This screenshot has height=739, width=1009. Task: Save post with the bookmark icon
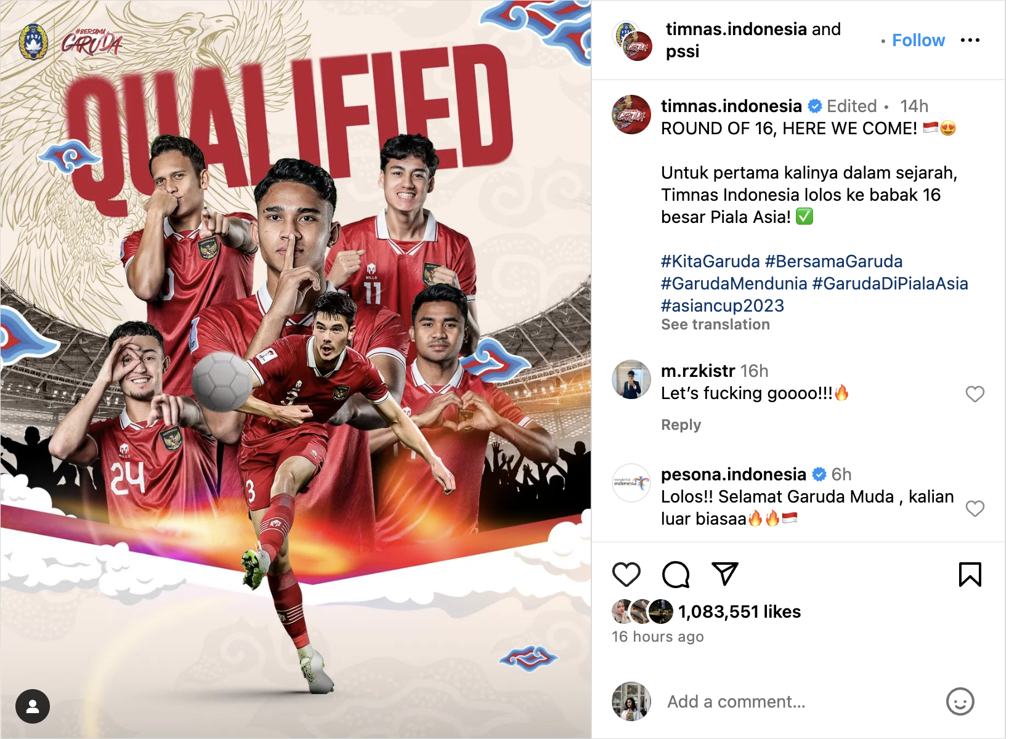click(970, 574)
